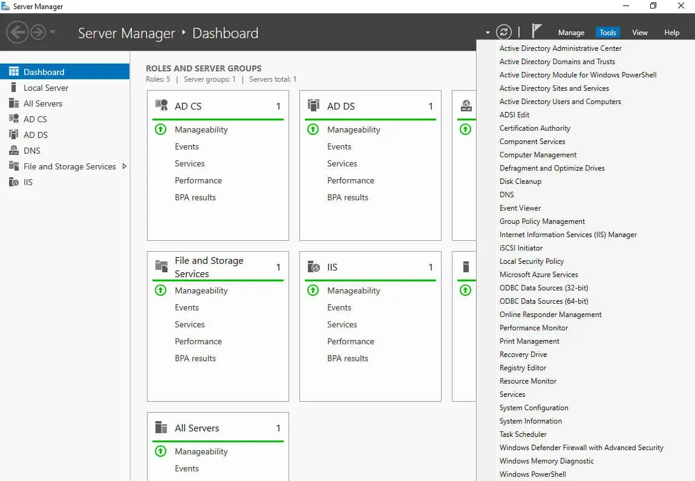Launch Event Viewer
Screen dimensions: 695x481
[520, 208]
